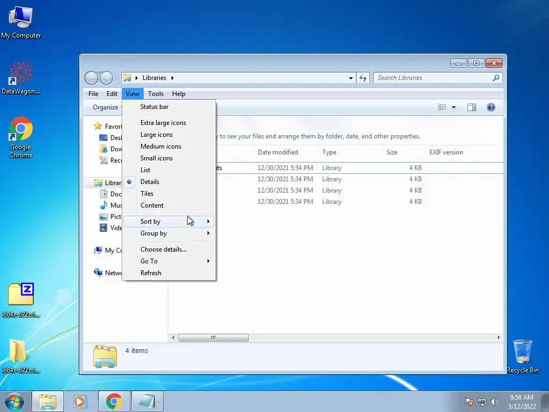This screenshot has height=412, width=549.
Task: Toggle the preview pane icon
Action: coord(472,107)
